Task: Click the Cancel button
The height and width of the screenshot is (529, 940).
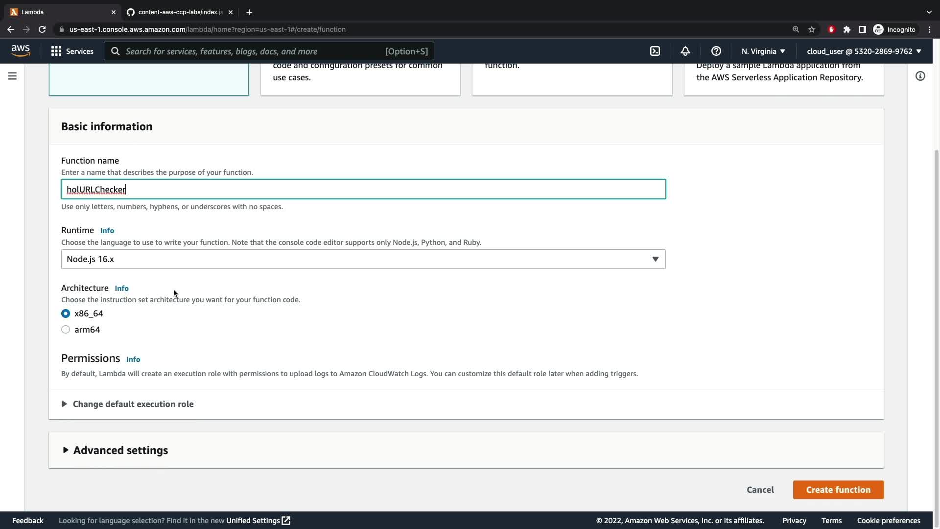Action: point(760,490)
